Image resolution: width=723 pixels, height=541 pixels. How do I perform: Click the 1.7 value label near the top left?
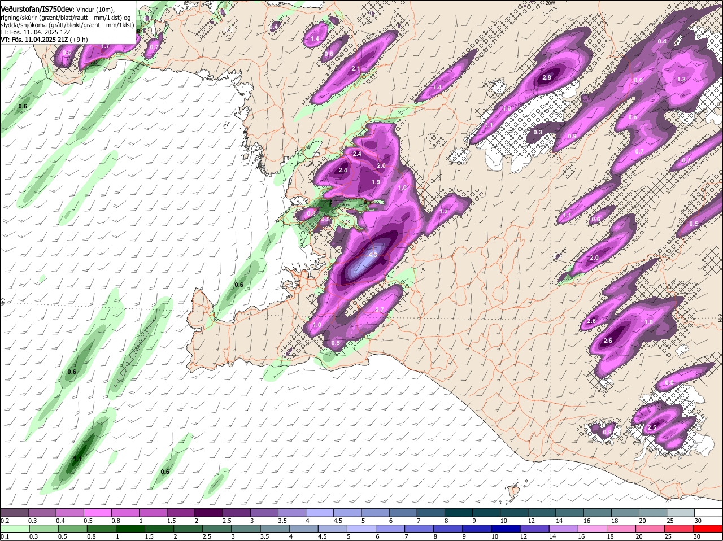pyautogui.click(x=105, y=46)
